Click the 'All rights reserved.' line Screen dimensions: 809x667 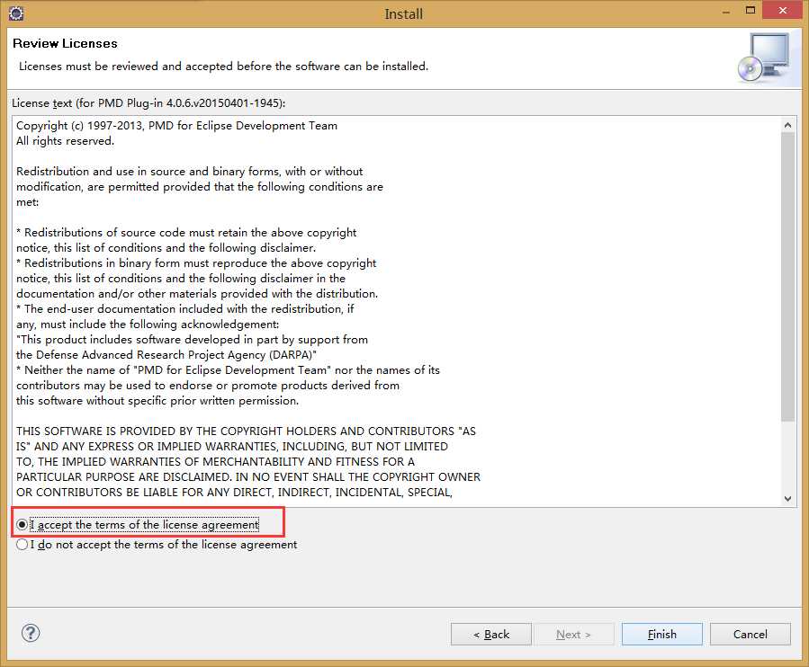[65, 141]
